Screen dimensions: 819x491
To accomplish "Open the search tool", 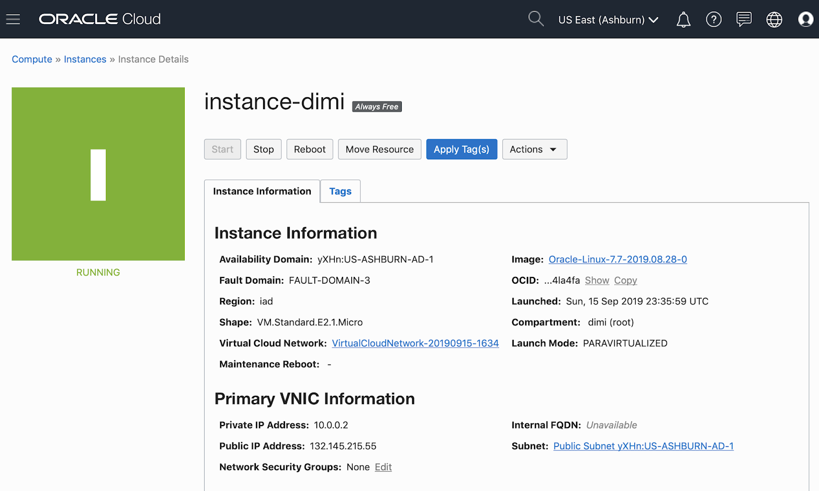I will pyautogui.click(x=535, y=19).
